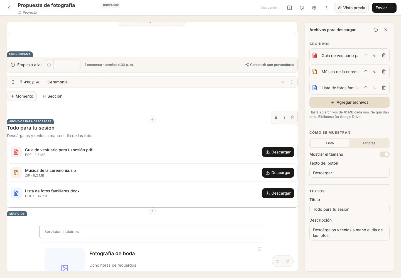Move Lista de fotos familiares file up
This screenshot has width=401, height=278.
[x=366, y=88]
